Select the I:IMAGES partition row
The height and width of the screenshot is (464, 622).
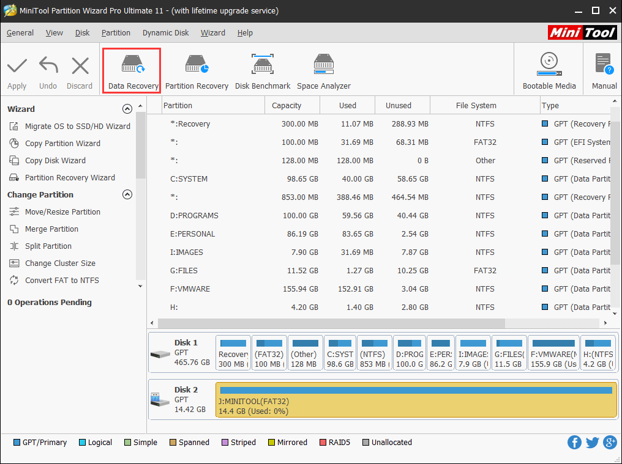pos(379,252)
